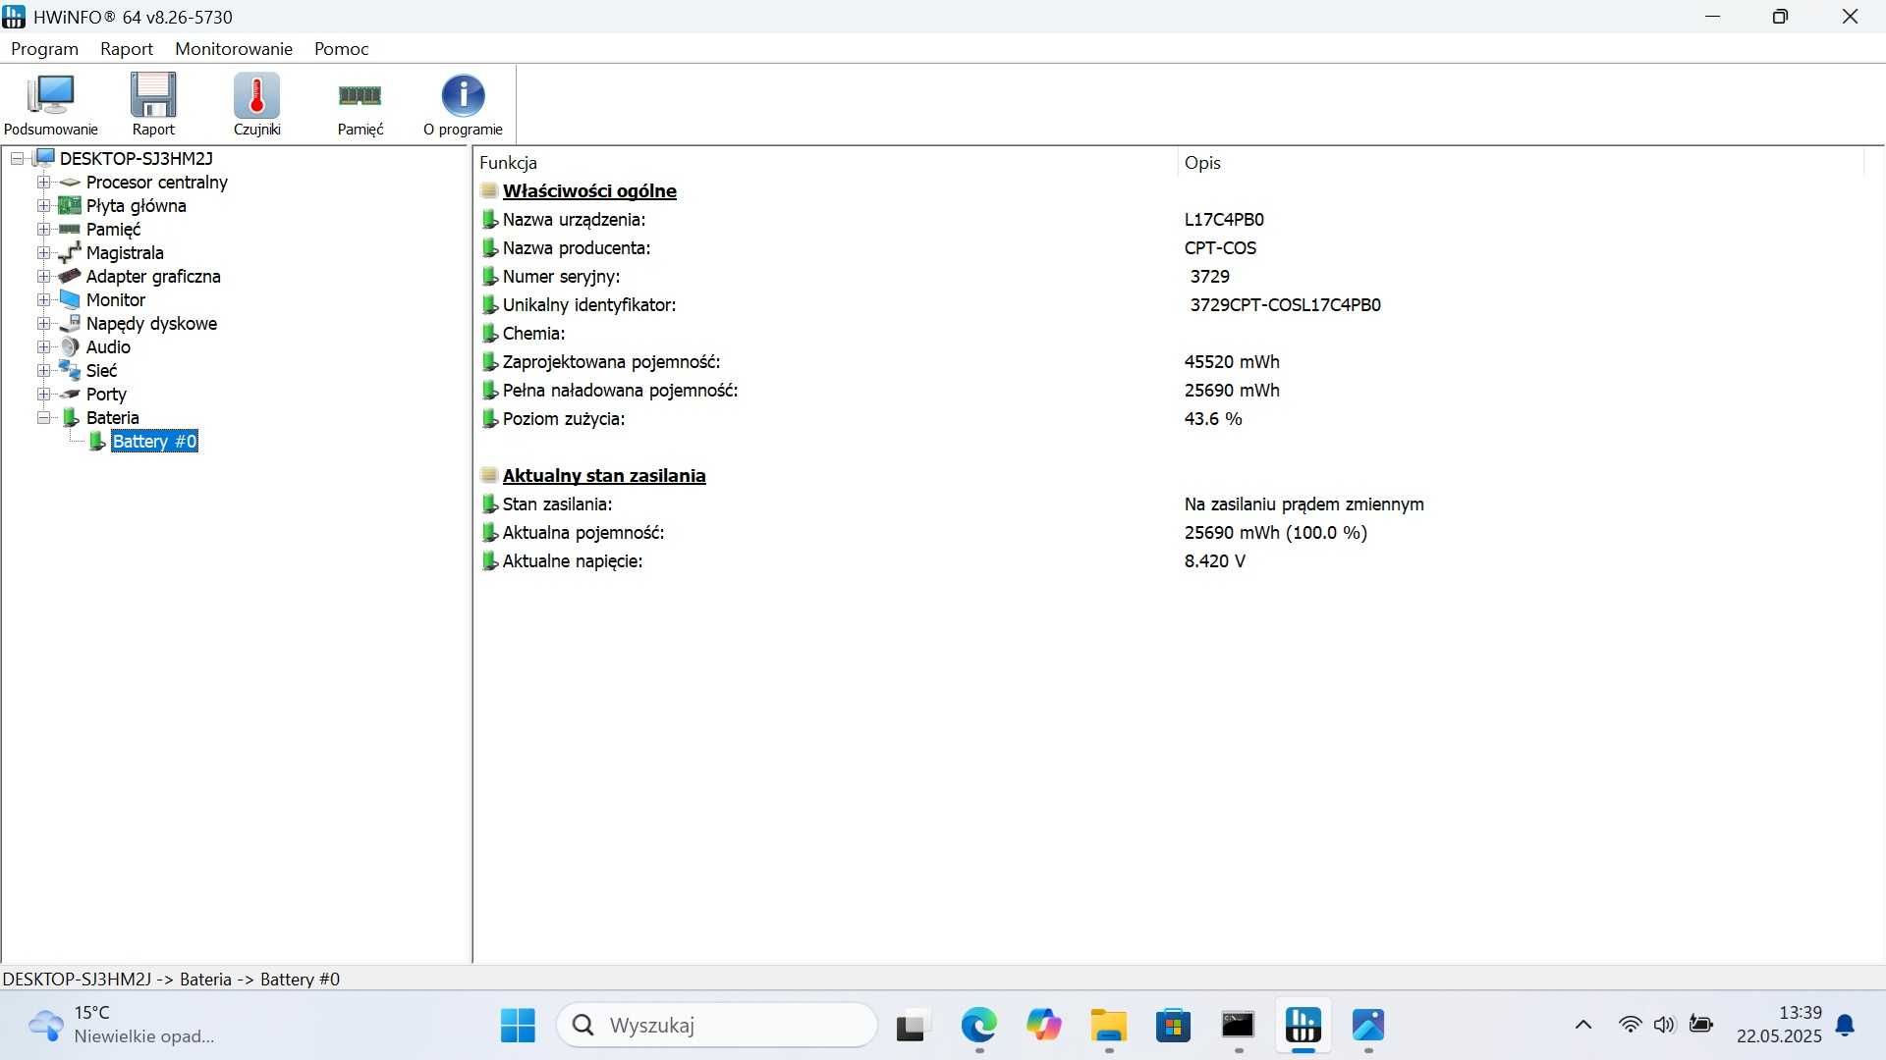
Task: Click the 8.420 V voltage value
Action: tap(1214, 561)
